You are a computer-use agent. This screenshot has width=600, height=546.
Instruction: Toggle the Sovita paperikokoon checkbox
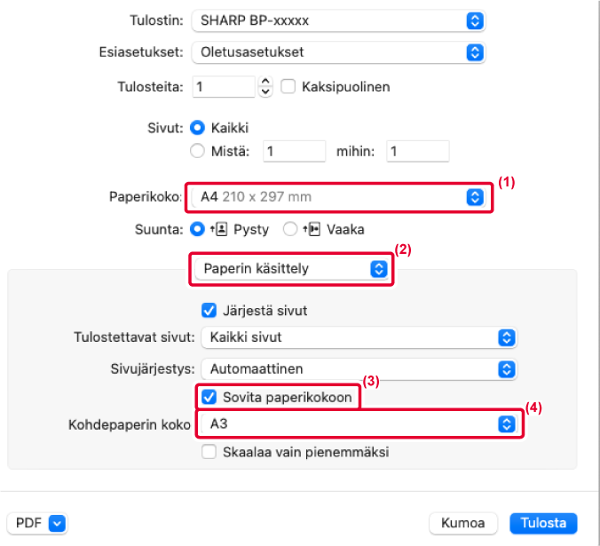click(209, 397)
